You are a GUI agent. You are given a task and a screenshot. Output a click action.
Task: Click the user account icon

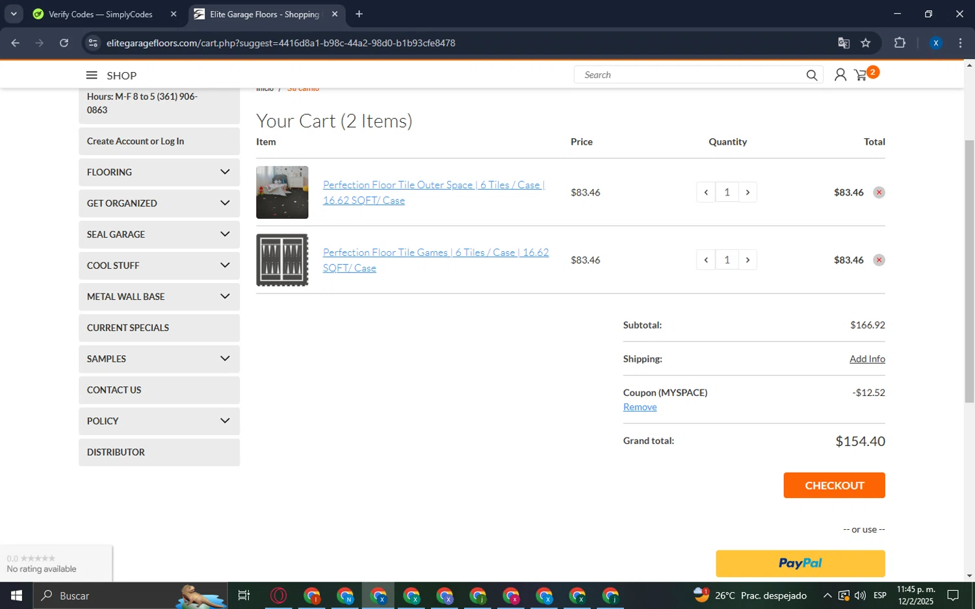[840, 75]
